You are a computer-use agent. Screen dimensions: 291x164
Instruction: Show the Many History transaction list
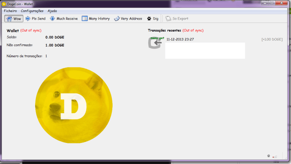pos(96,18)
